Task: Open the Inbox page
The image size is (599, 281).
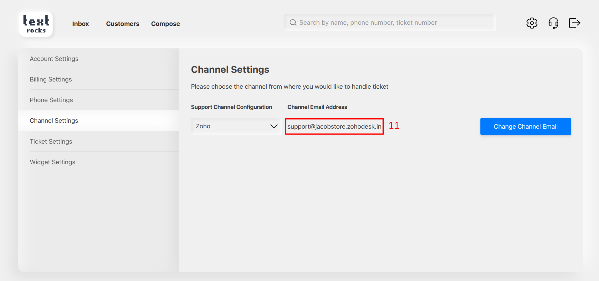Action: pos(80,24)
